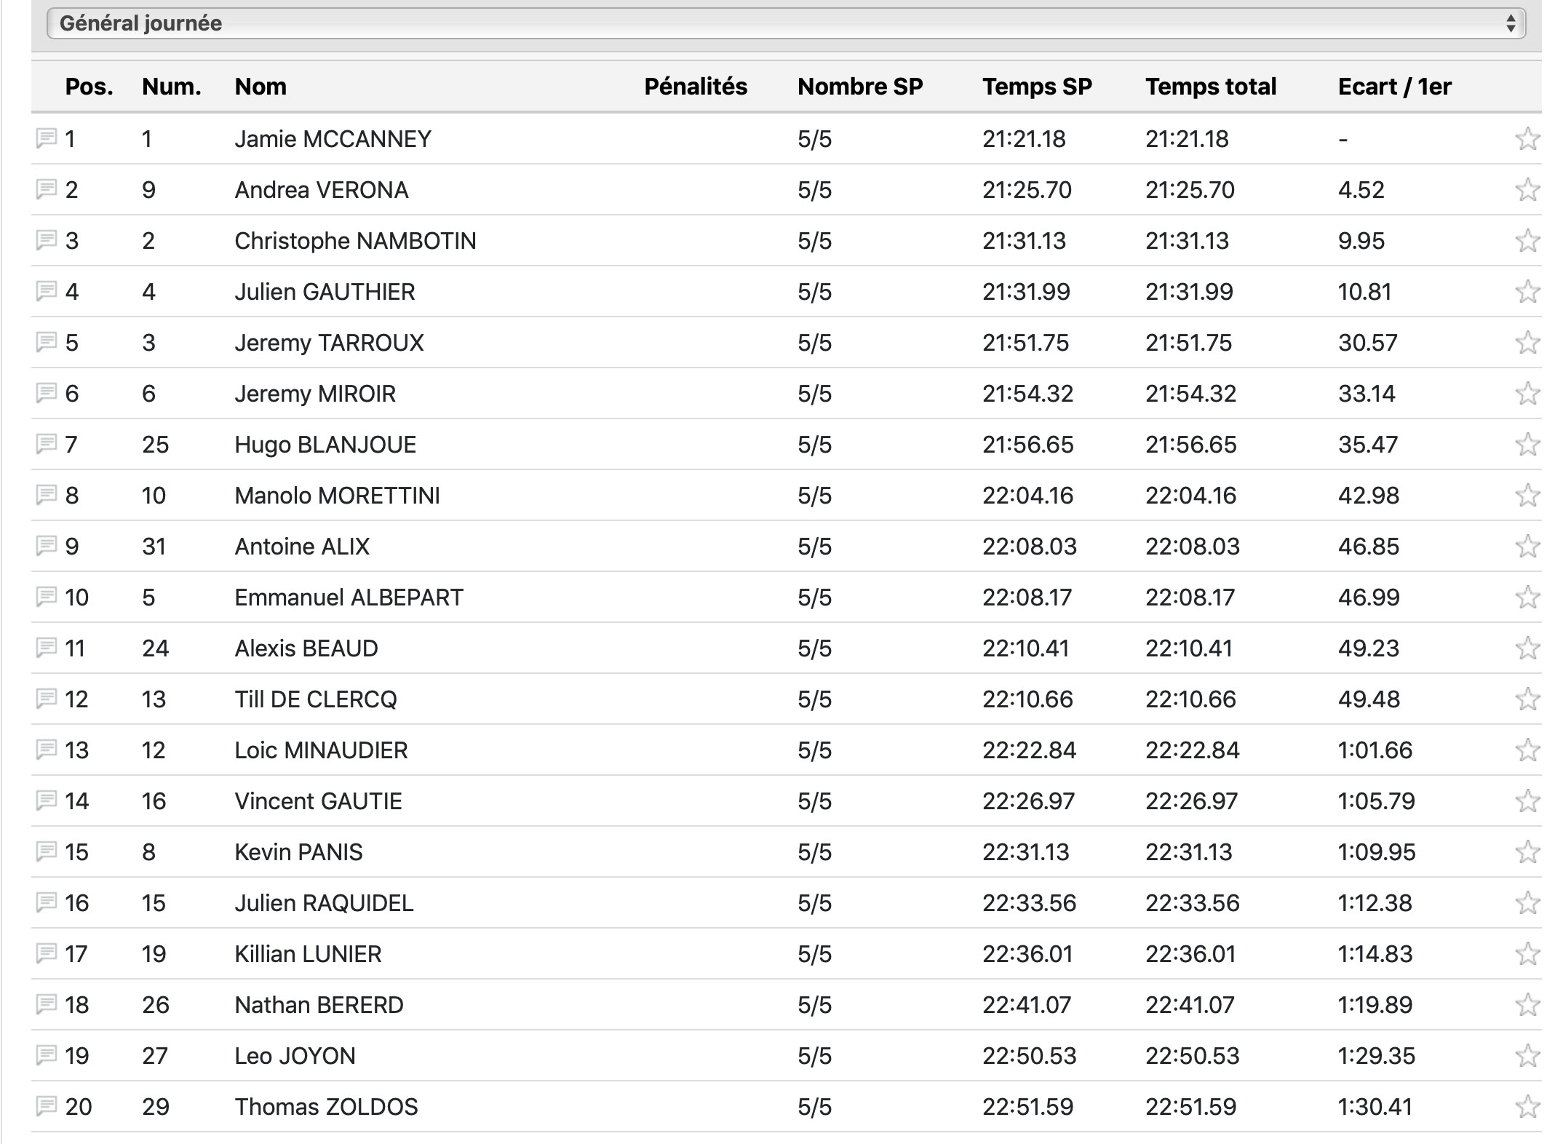Favorite Christophe NAMBOTIN with the star
1563x1144 pixels.
pos(1527,241)
